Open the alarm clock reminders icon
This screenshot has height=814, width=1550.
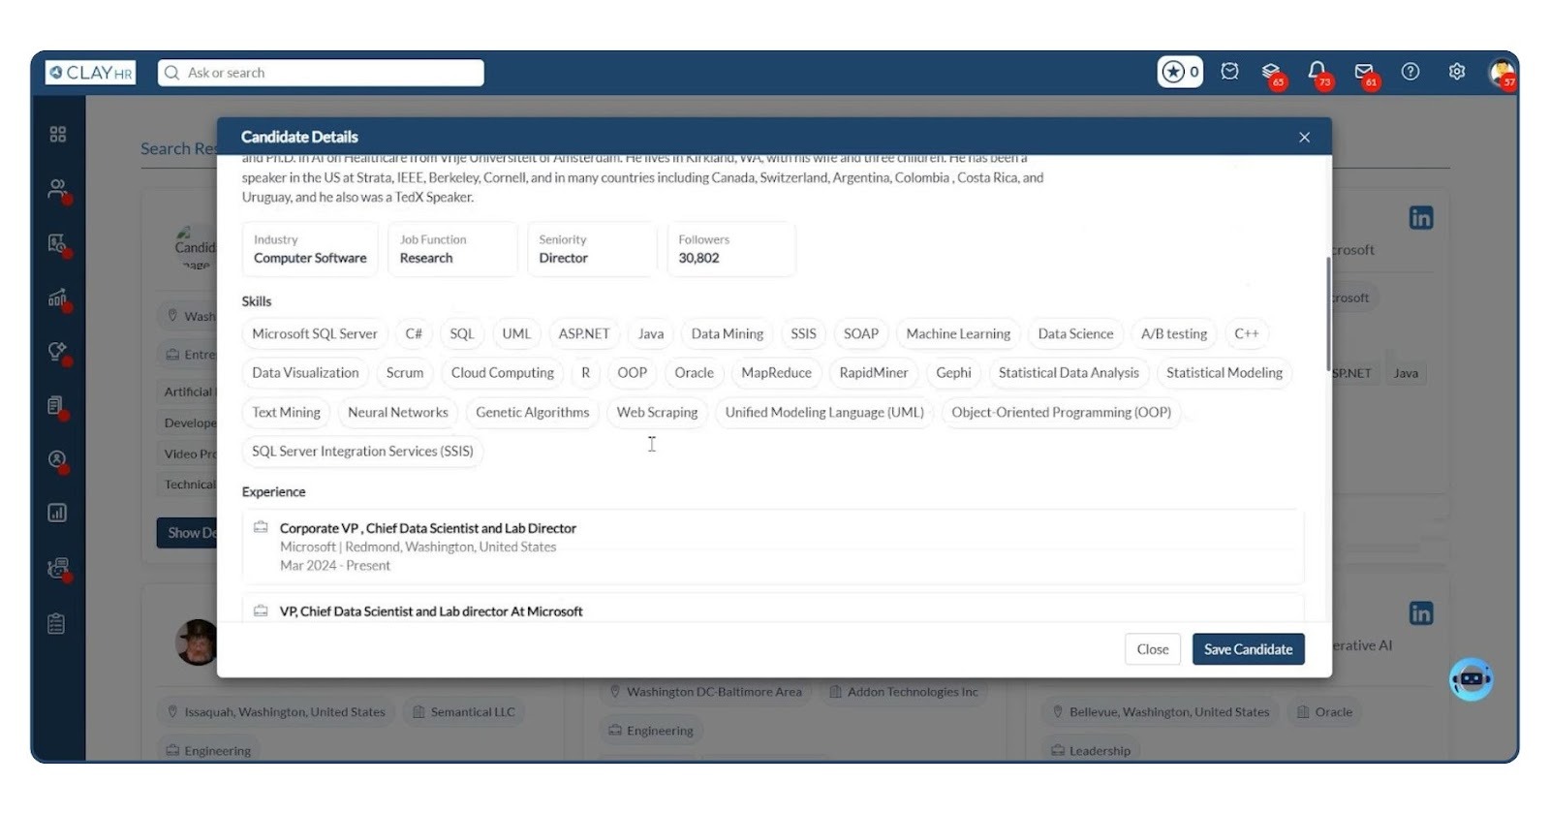point(1229,72)
